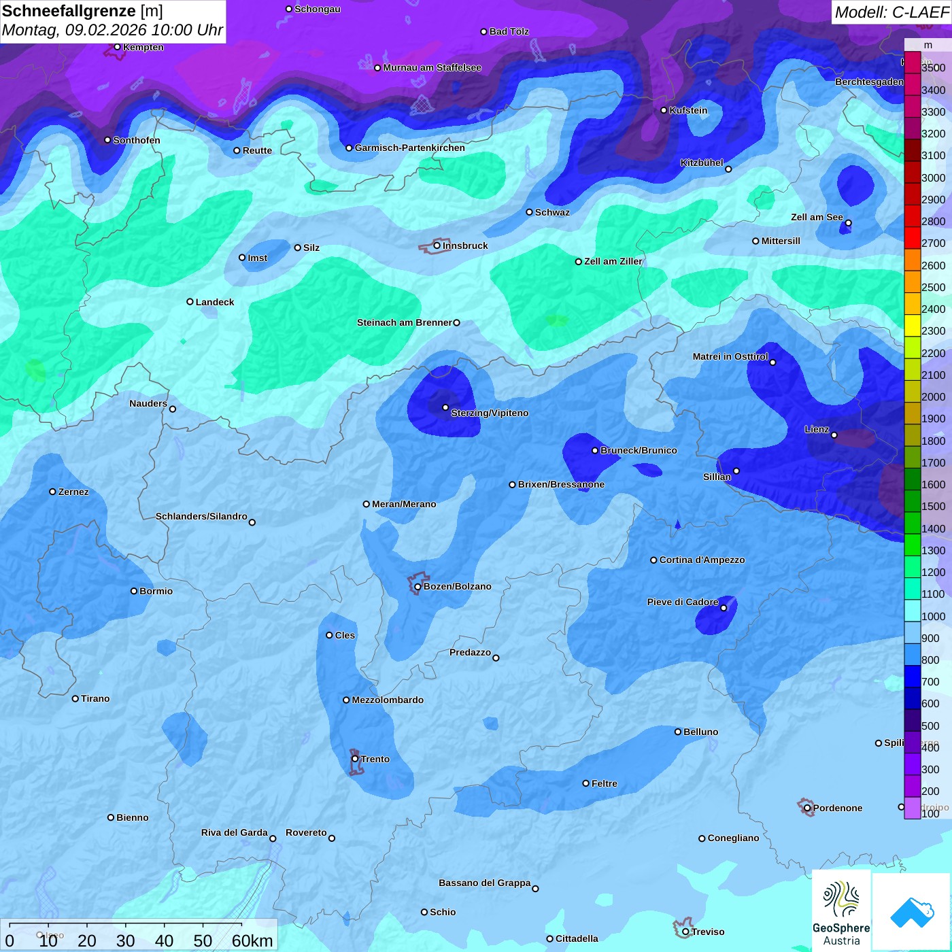Click the Garmisch-Partenkirchen label
Image resolution: width=952 pixels, height=952 pixels.
(410, 148)
